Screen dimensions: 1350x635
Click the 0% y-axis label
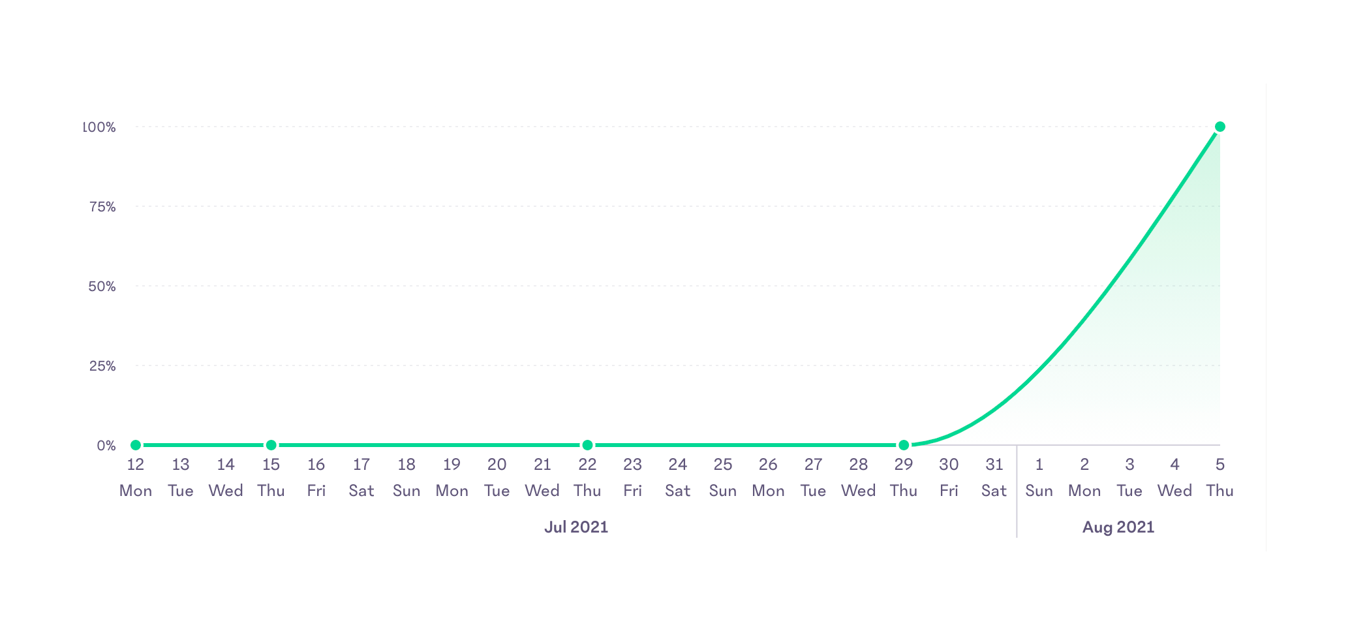click(106, 446)
